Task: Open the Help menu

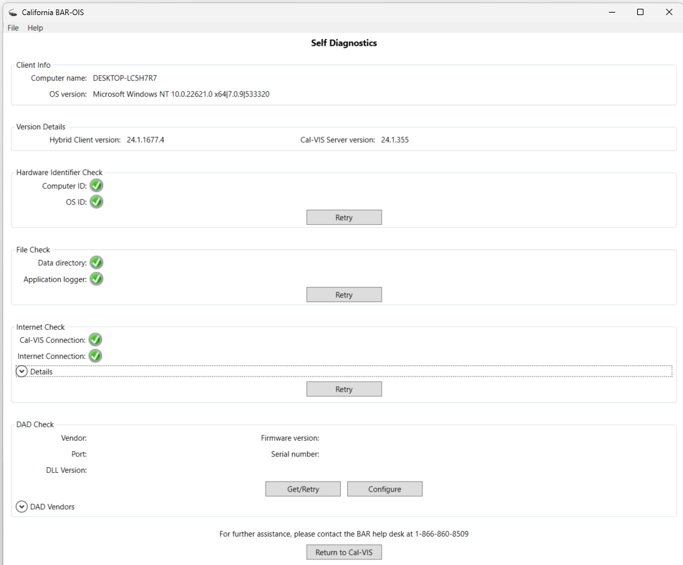Action: 35,28
